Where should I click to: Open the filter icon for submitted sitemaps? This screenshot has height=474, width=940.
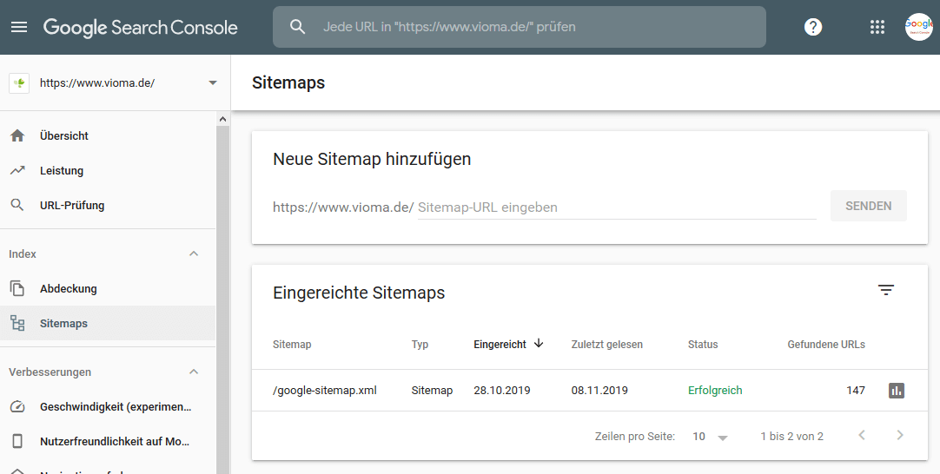pyautogui.click(x=886, y=290)
